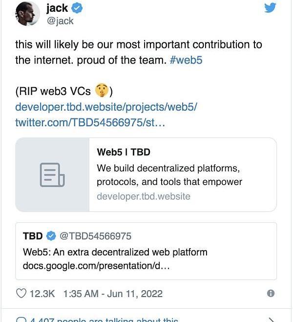Screen dimensions: 293x322
Task: Click the document placeholder icon in card
Action: pos(52,175)
